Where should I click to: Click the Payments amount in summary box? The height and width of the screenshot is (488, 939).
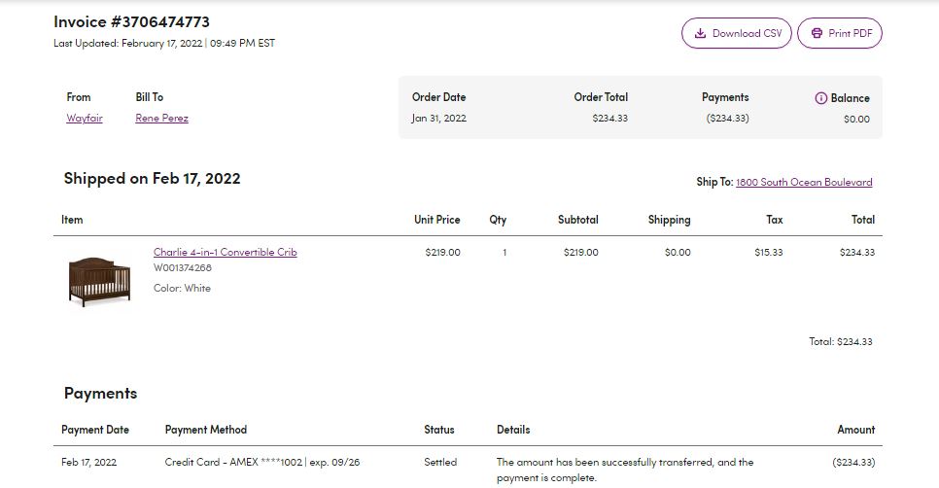point(727,119)
